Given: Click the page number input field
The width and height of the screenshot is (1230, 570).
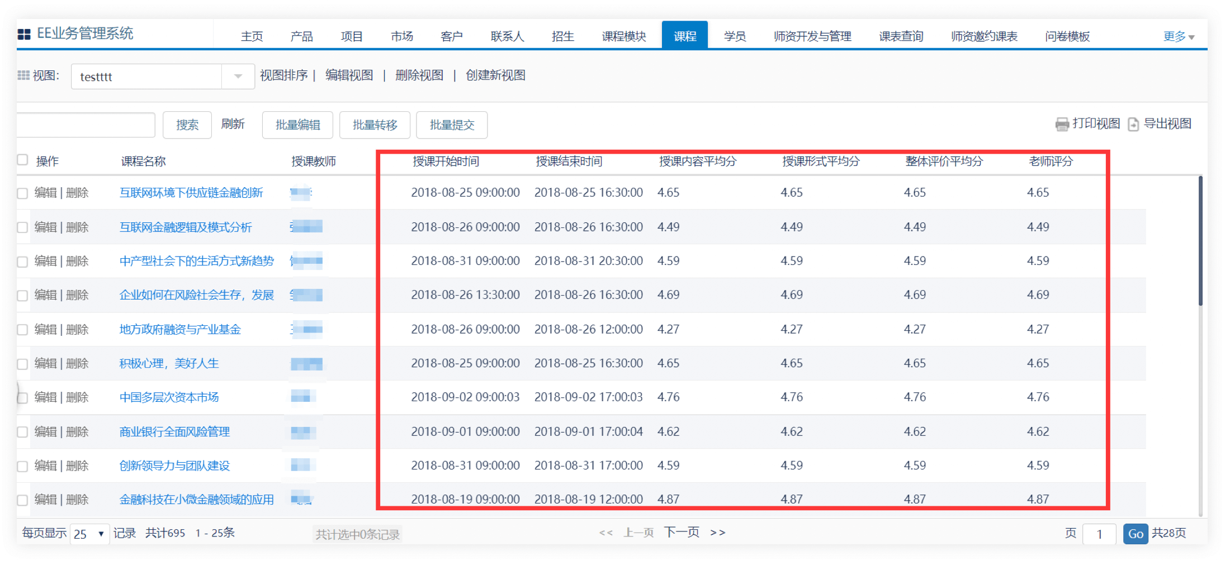Looking at the screenshot, I should point(1099,534).
